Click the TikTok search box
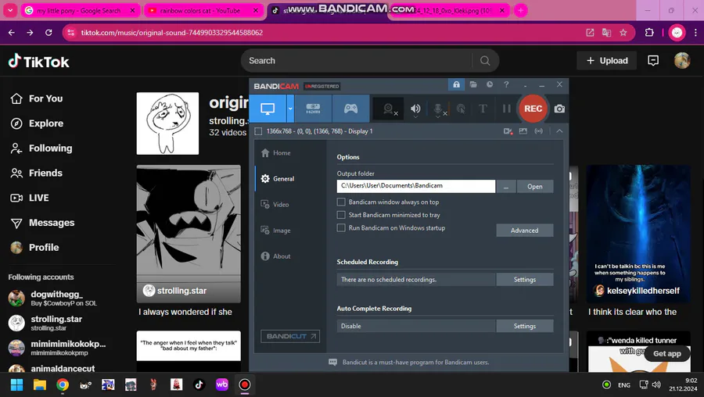Image resolution: width=704 pixels, height=397 pixels. pyautogui.click(x=359, y=60)
